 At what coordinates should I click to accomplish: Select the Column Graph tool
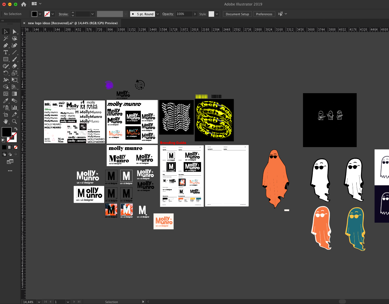[14, 108]
